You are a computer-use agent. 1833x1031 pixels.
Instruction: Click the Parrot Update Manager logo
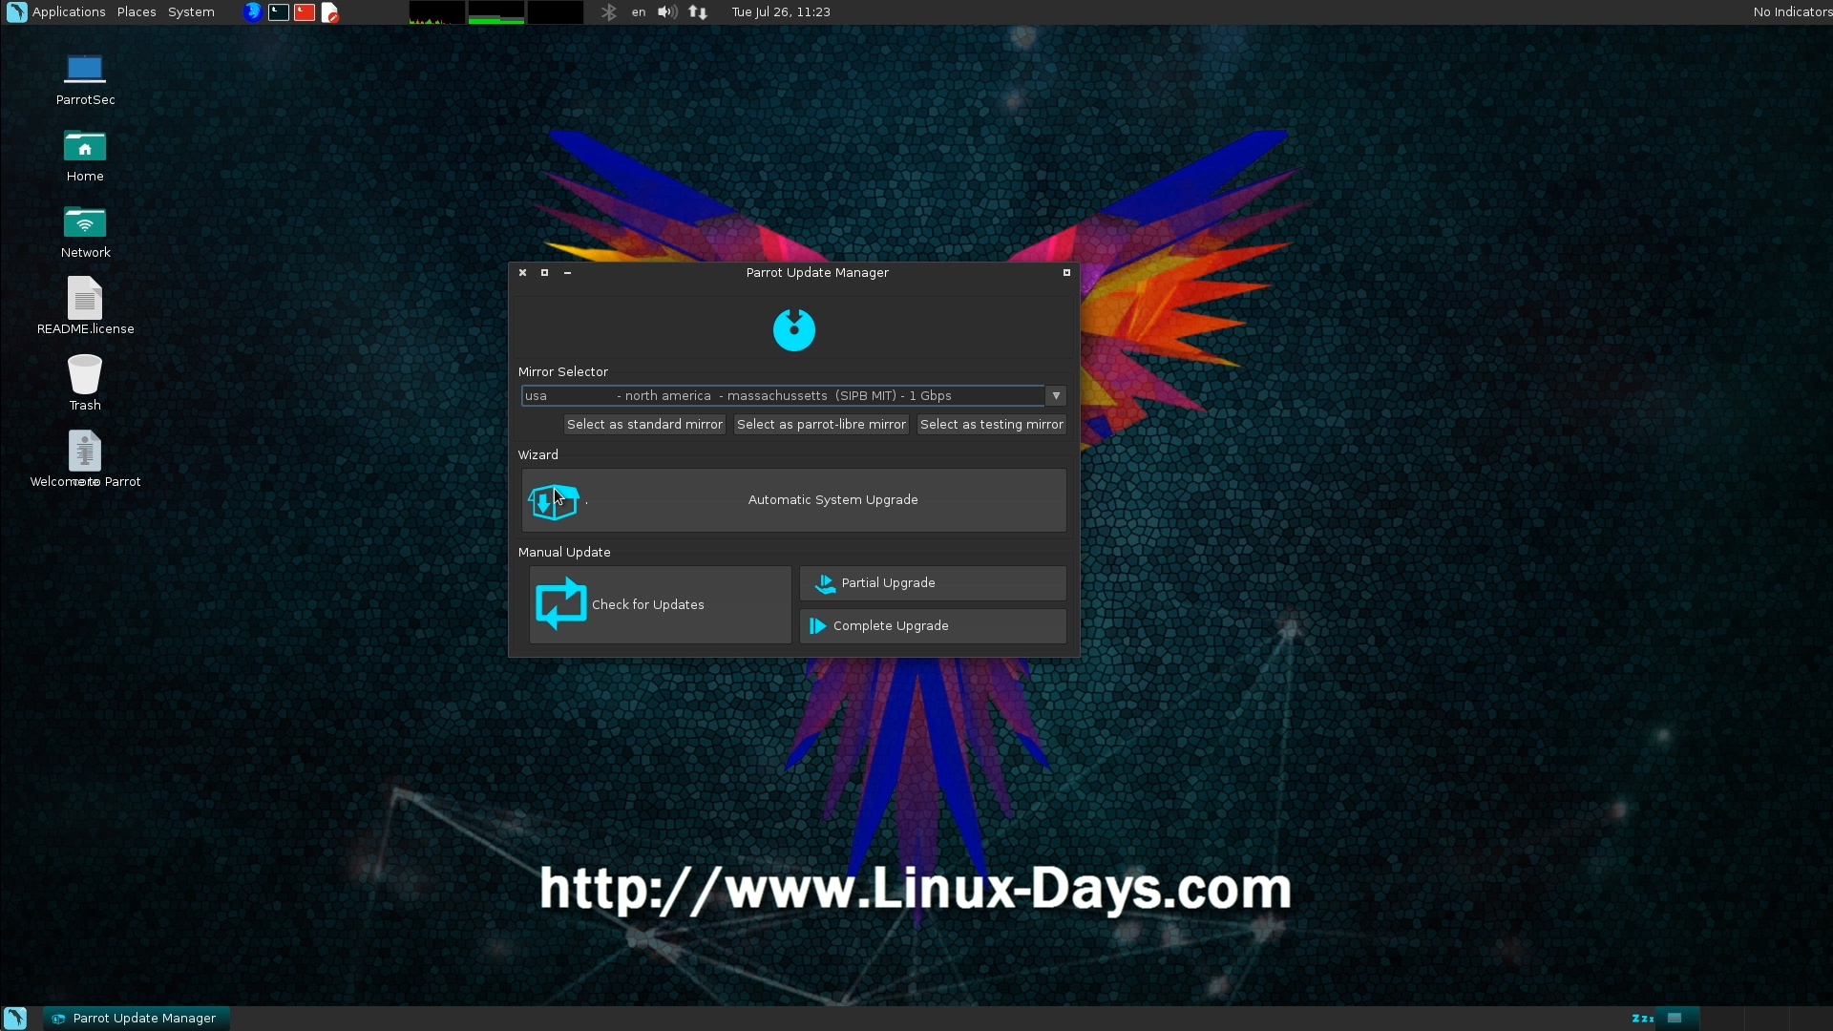(793, 330)
